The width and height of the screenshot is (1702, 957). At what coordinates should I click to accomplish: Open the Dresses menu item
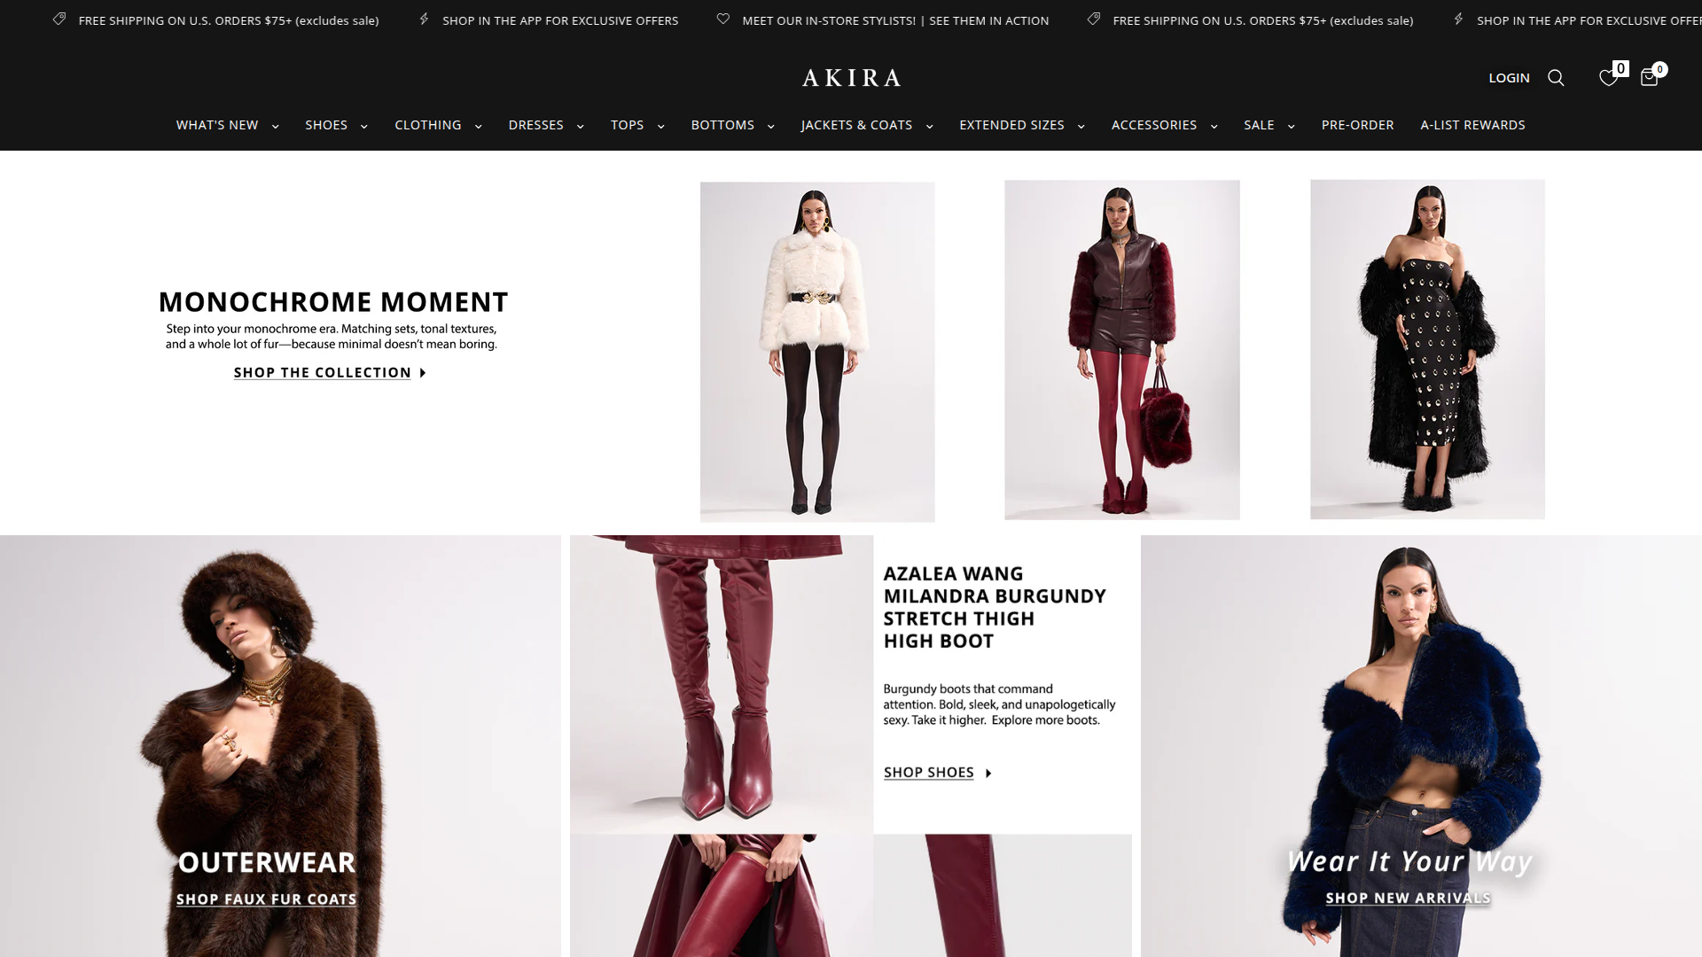pyautogui.click(x=535, y=125)
